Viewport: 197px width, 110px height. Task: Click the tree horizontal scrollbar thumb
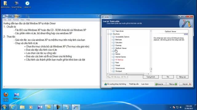pyautogui.click(x=127, y=74)
